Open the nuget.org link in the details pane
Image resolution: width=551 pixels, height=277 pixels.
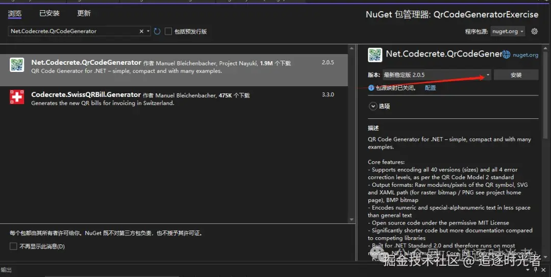point(525,55)
